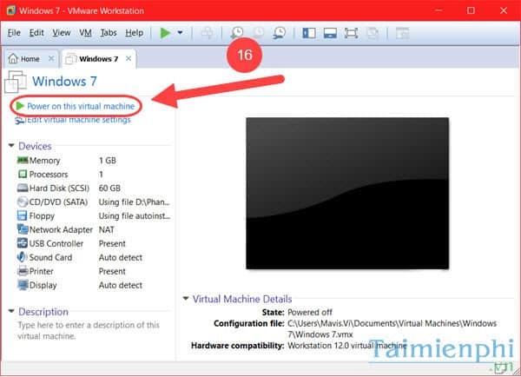Screen dimensions: 521x377
Task: Select the Memory device row label
Action: click(x=44, y=161)
